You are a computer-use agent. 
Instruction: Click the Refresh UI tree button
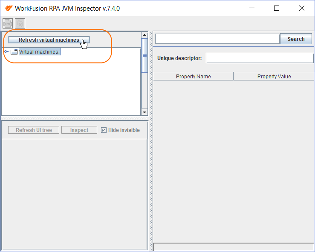(x=34, y=130)
